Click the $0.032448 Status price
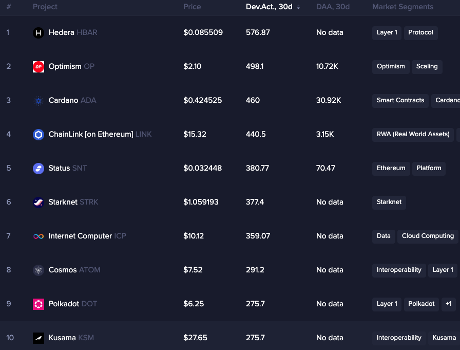The height and width of the screenshot is (350, 460). [203, 168]
